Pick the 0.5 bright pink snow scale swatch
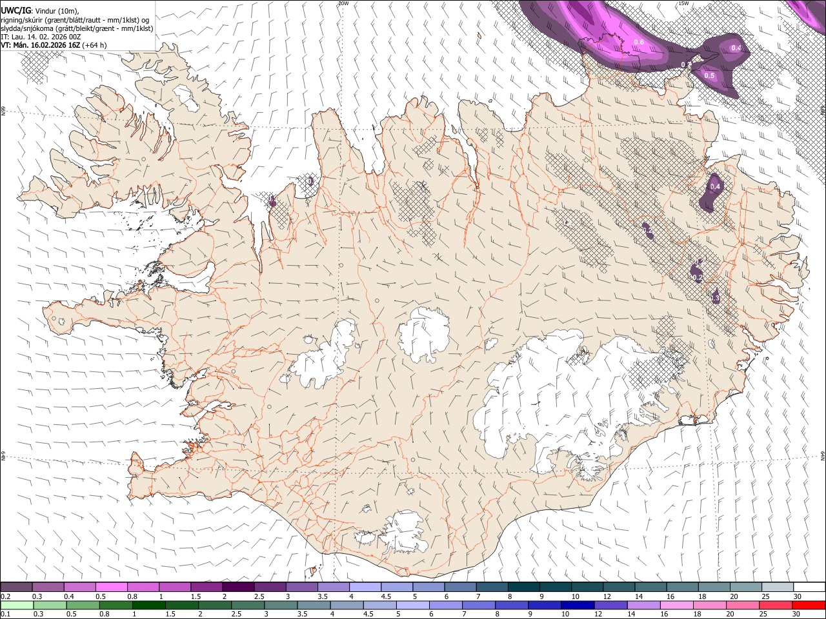This screenshot has width=826, height=619. pyautogui.click(x=111, y=587)
